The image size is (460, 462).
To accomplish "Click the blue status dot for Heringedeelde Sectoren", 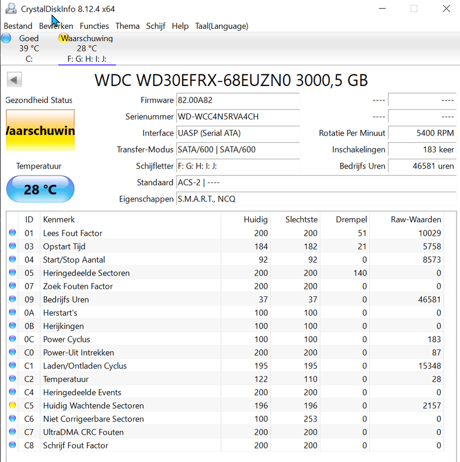I will (12, 273).
